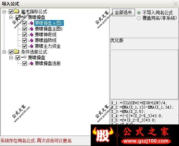Select the 不导入同名公式 radio option
The height and width of the screenshot is (146, 179).
point(139,13)
